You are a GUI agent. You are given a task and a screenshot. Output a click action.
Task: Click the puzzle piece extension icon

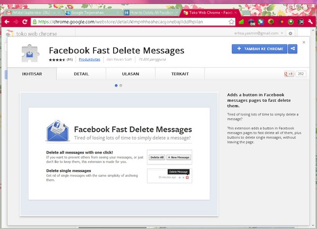pos(30,53)
